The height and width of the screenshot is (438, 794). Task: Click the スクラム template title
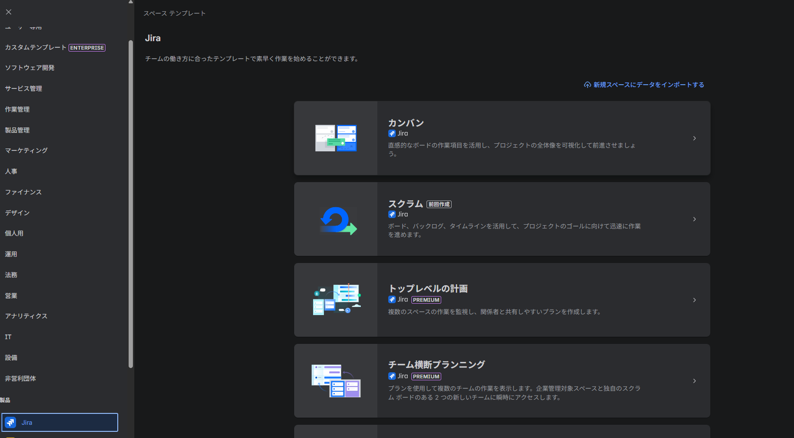[x=405, y=204]
